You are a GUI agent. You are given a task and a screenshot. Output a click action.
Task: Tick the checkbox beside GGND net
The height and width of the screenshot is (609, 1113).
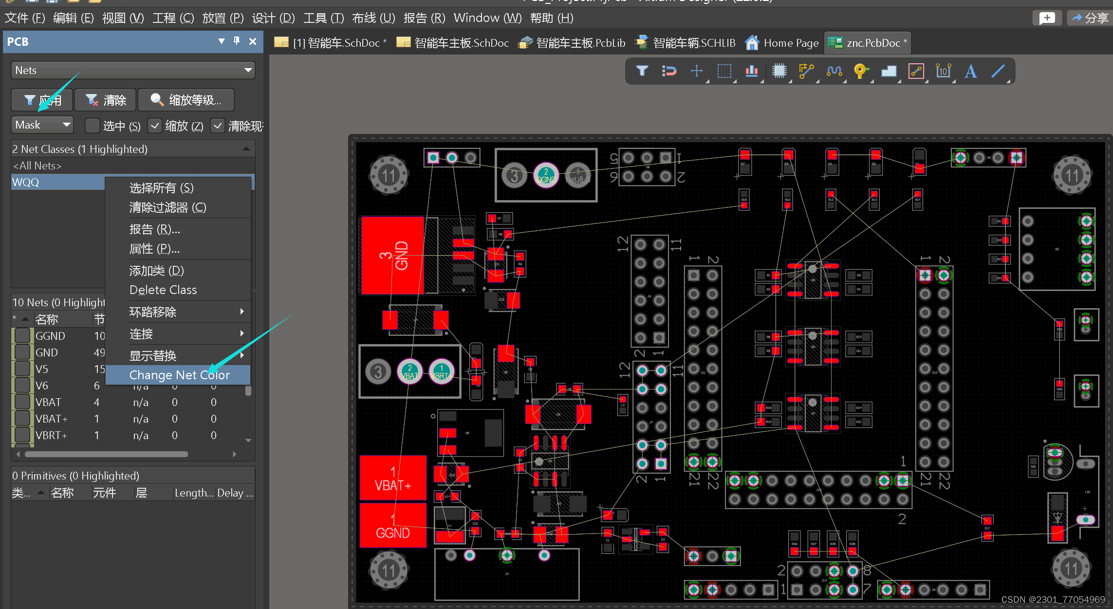(x=22, y=336)
